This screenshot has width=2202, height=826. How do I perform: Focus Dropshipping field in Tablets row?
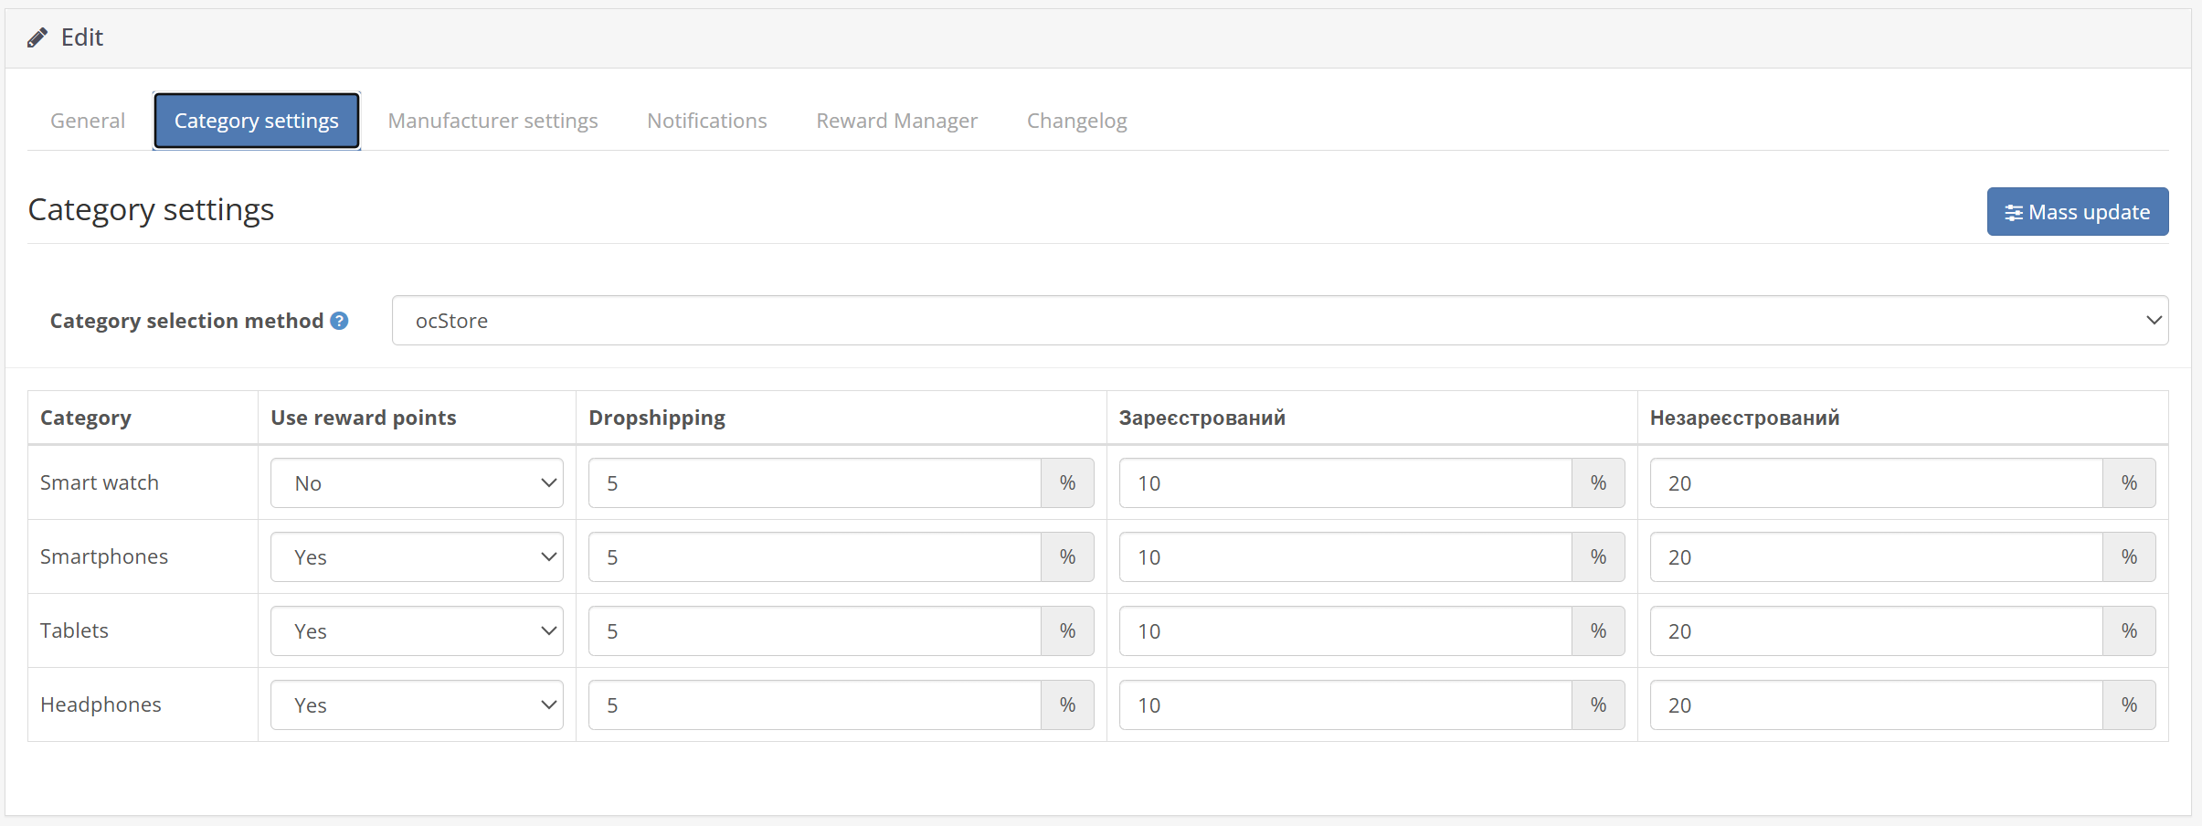815,631
